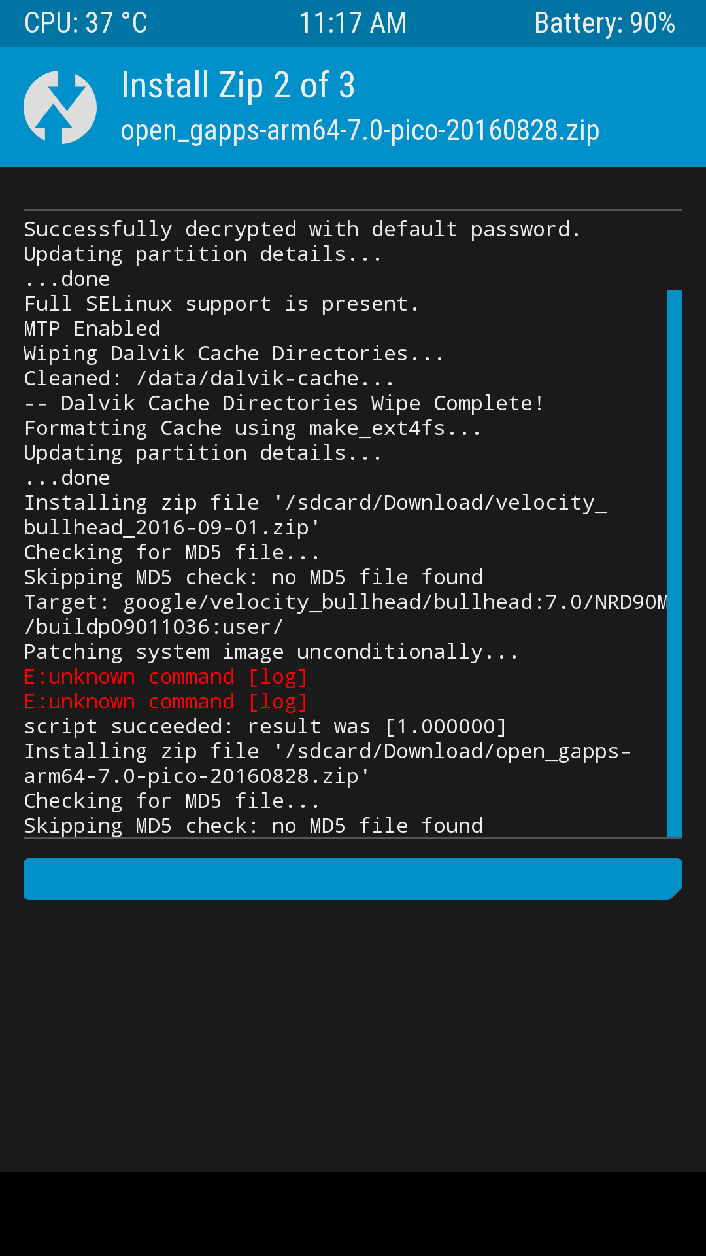Tap the "script succeeded: result was" line
The height and width of the screenshot is (1256, 706).
click(x=265, y=727)
